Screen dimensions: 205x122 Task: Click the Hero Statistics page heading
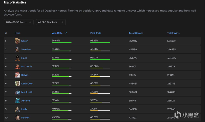[15, 2]
